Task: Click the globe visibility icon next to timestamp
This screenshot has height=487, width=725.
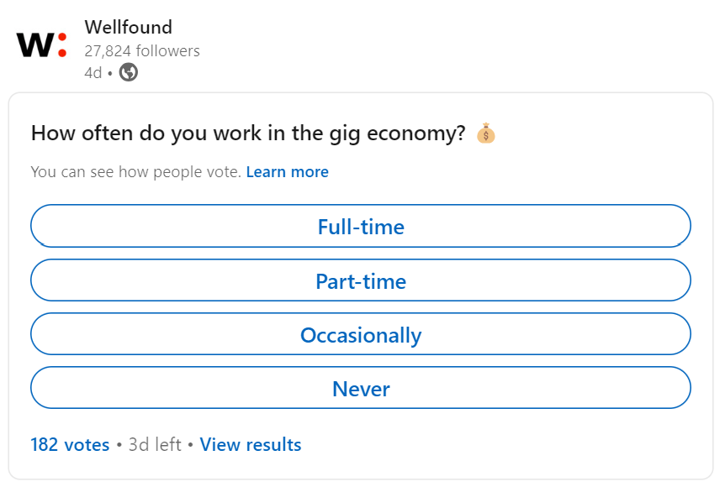Action: point(128,74)
